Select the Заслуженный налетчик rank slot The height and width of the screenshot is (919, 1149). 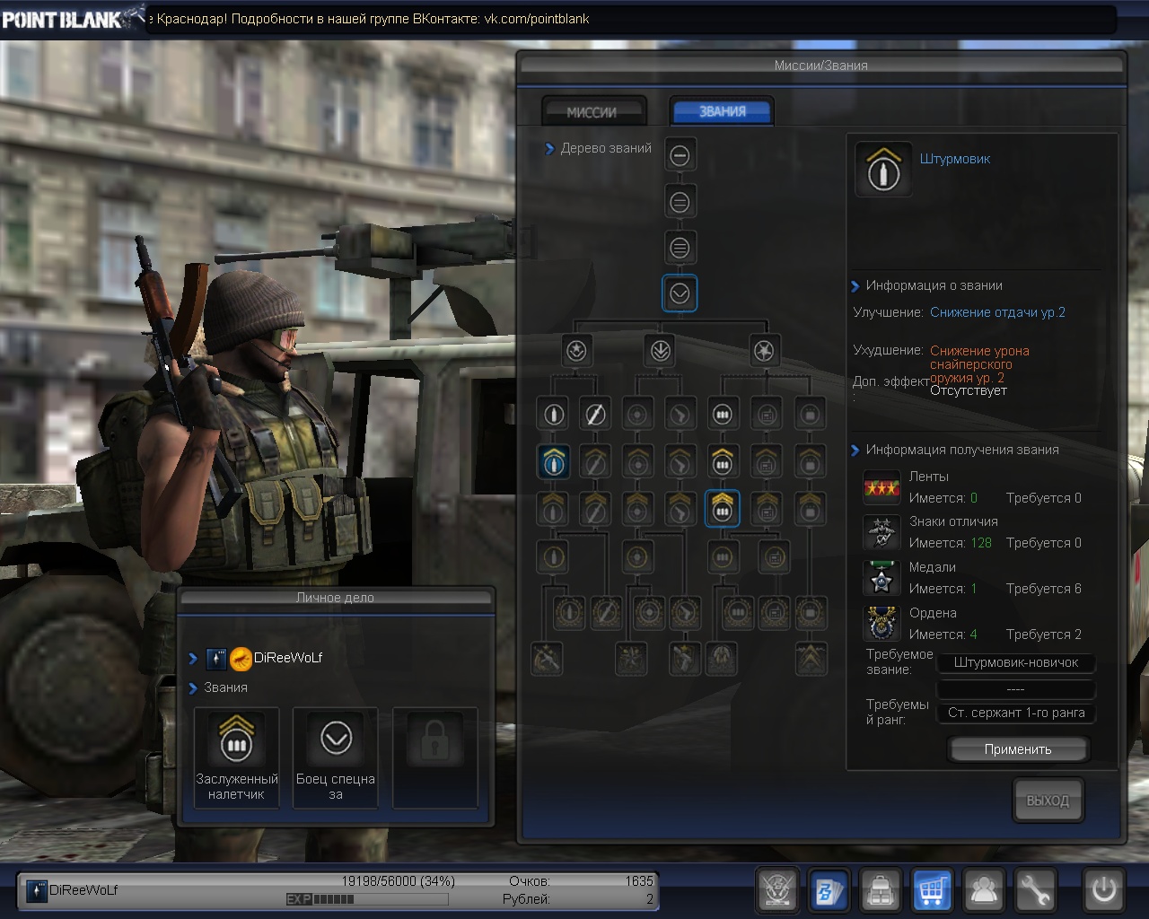[x=236, y=757]
